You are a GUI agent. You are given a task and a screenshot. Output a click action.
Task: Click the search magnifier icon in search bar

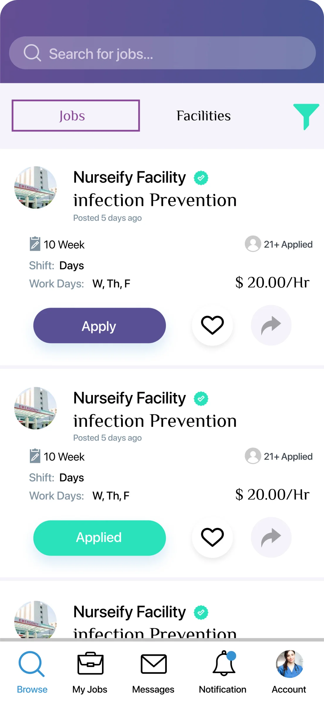pyautogui.click(x=32, y=53)
